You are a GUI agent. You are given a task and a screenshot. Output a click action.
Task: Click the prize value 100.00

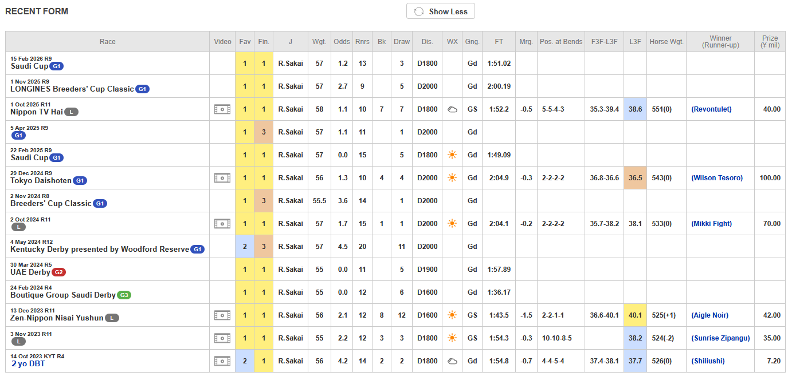770,178
